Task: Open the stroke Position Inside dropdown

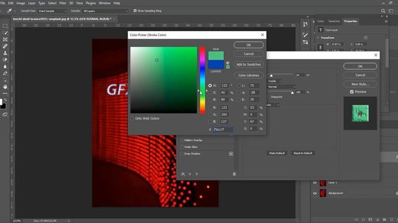Action: point(274,81)
